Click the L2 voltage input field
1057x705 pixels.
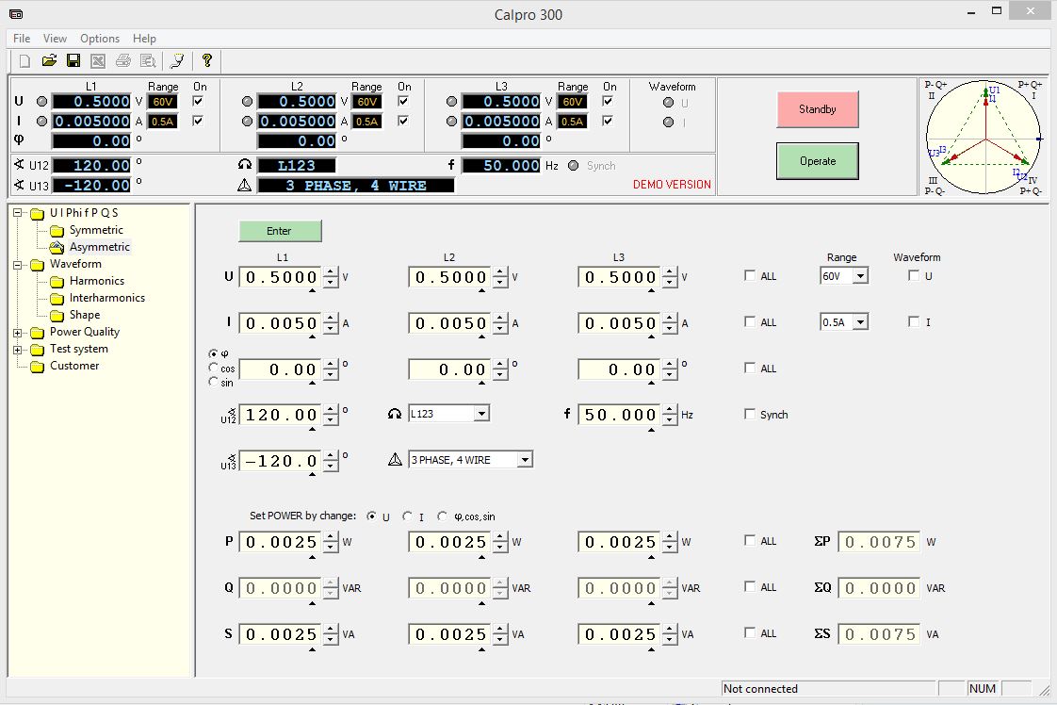click(x=450, y=277)
